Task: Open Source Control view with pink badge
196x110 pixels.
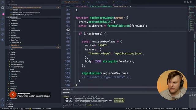Action: click(x=3, y=13)
